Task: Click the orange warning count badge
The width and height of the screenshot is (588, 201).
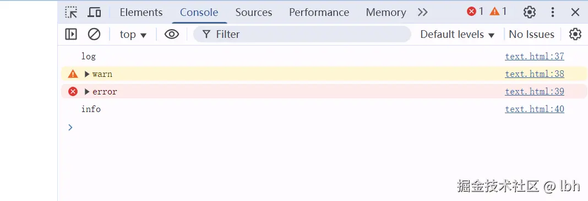Action: 498,12
